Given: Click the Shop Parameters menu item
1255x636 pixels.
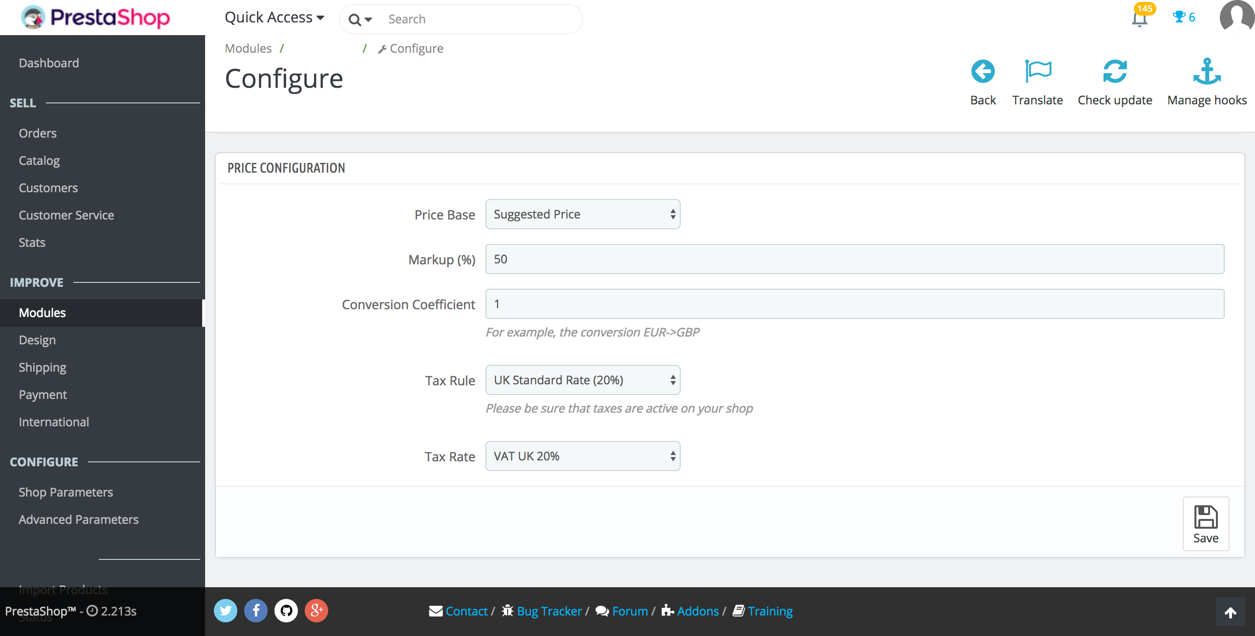Looking at the screenshot, I should pyautogui.click(x=65, y=492).
